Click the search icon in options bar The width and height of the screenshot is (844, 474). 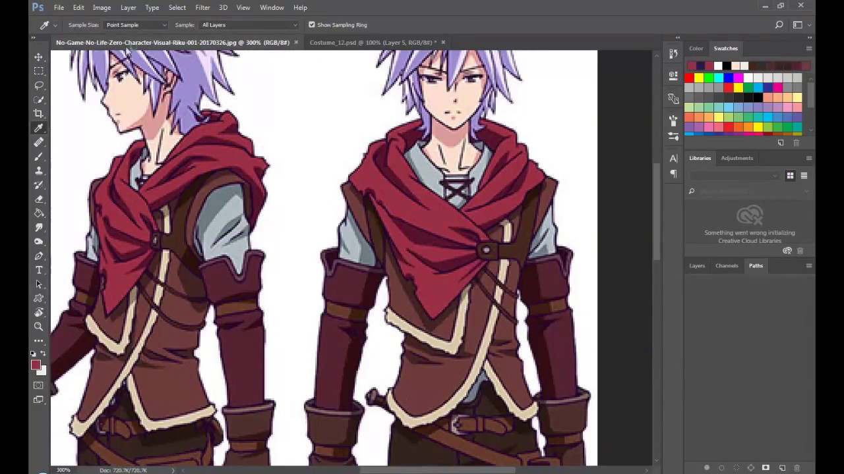coord(779,25)
